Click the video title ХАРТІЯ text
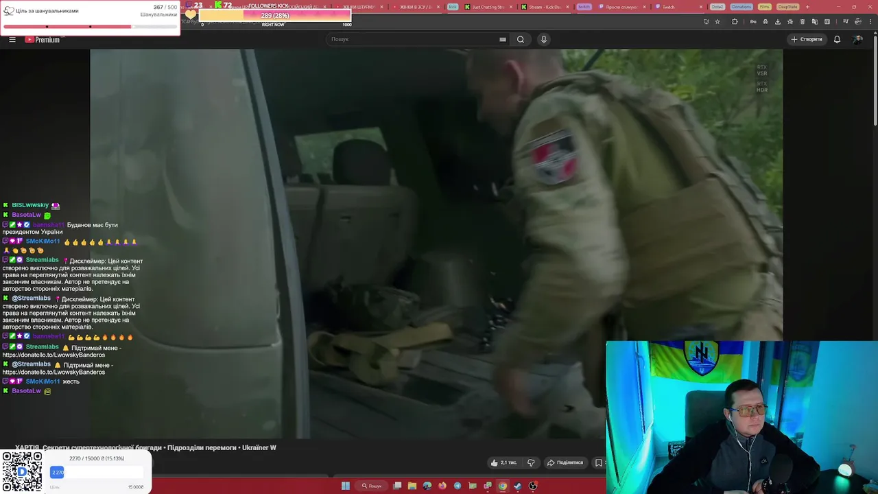878x494 pixels. 145,448
